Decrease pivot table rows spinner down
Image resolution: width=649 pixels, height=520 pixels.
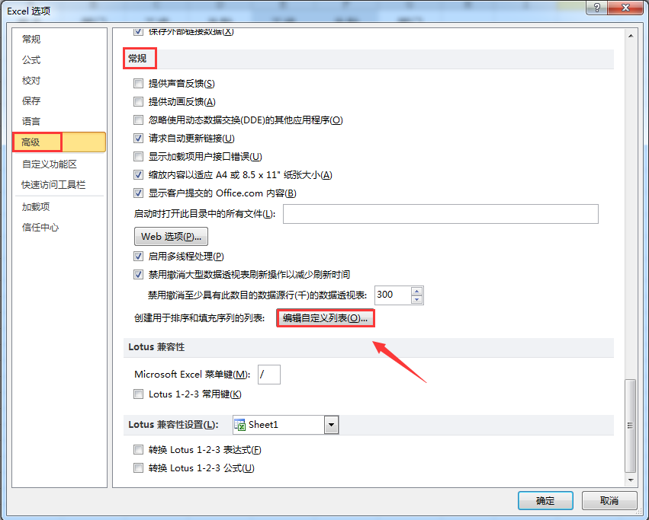[x=417, y=300]
